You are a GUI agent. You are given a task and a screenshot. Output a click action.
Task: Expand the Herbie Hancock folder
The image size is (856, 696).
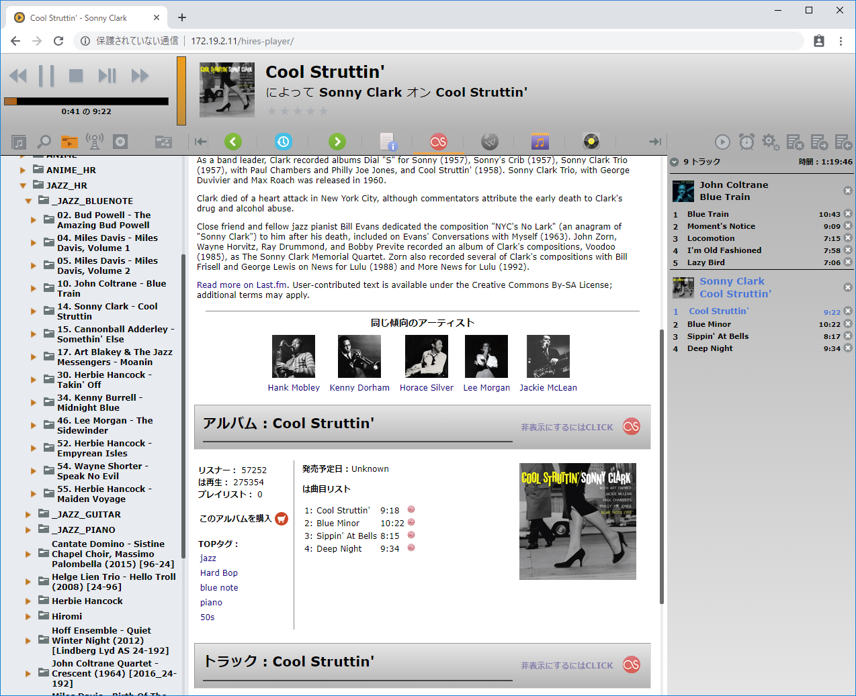[28, 601]
